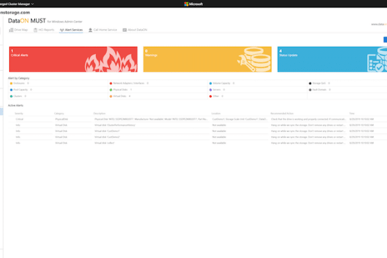This screenshot has width=387, height=258.
Task: Select the Virtual Disks alert category
Action: [x=120, y=97]
